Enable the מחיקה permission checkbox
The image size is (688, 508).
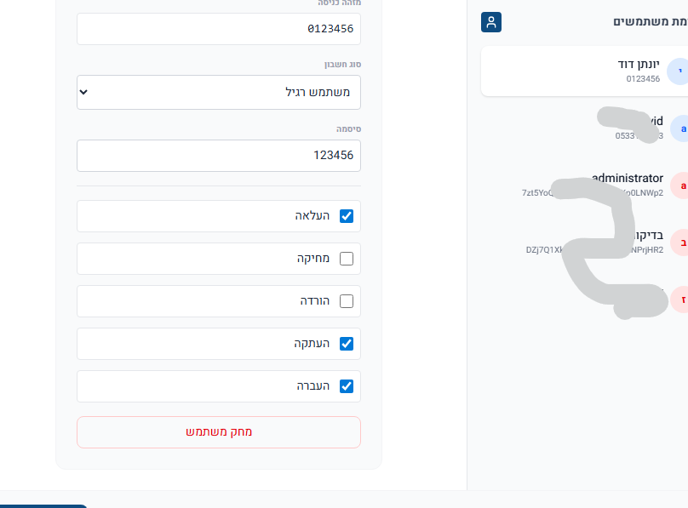tap(347, 259)
